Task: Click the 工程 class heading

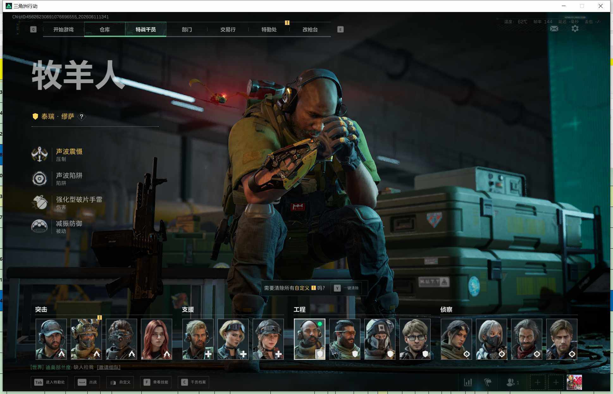Action: coord(300,310)
